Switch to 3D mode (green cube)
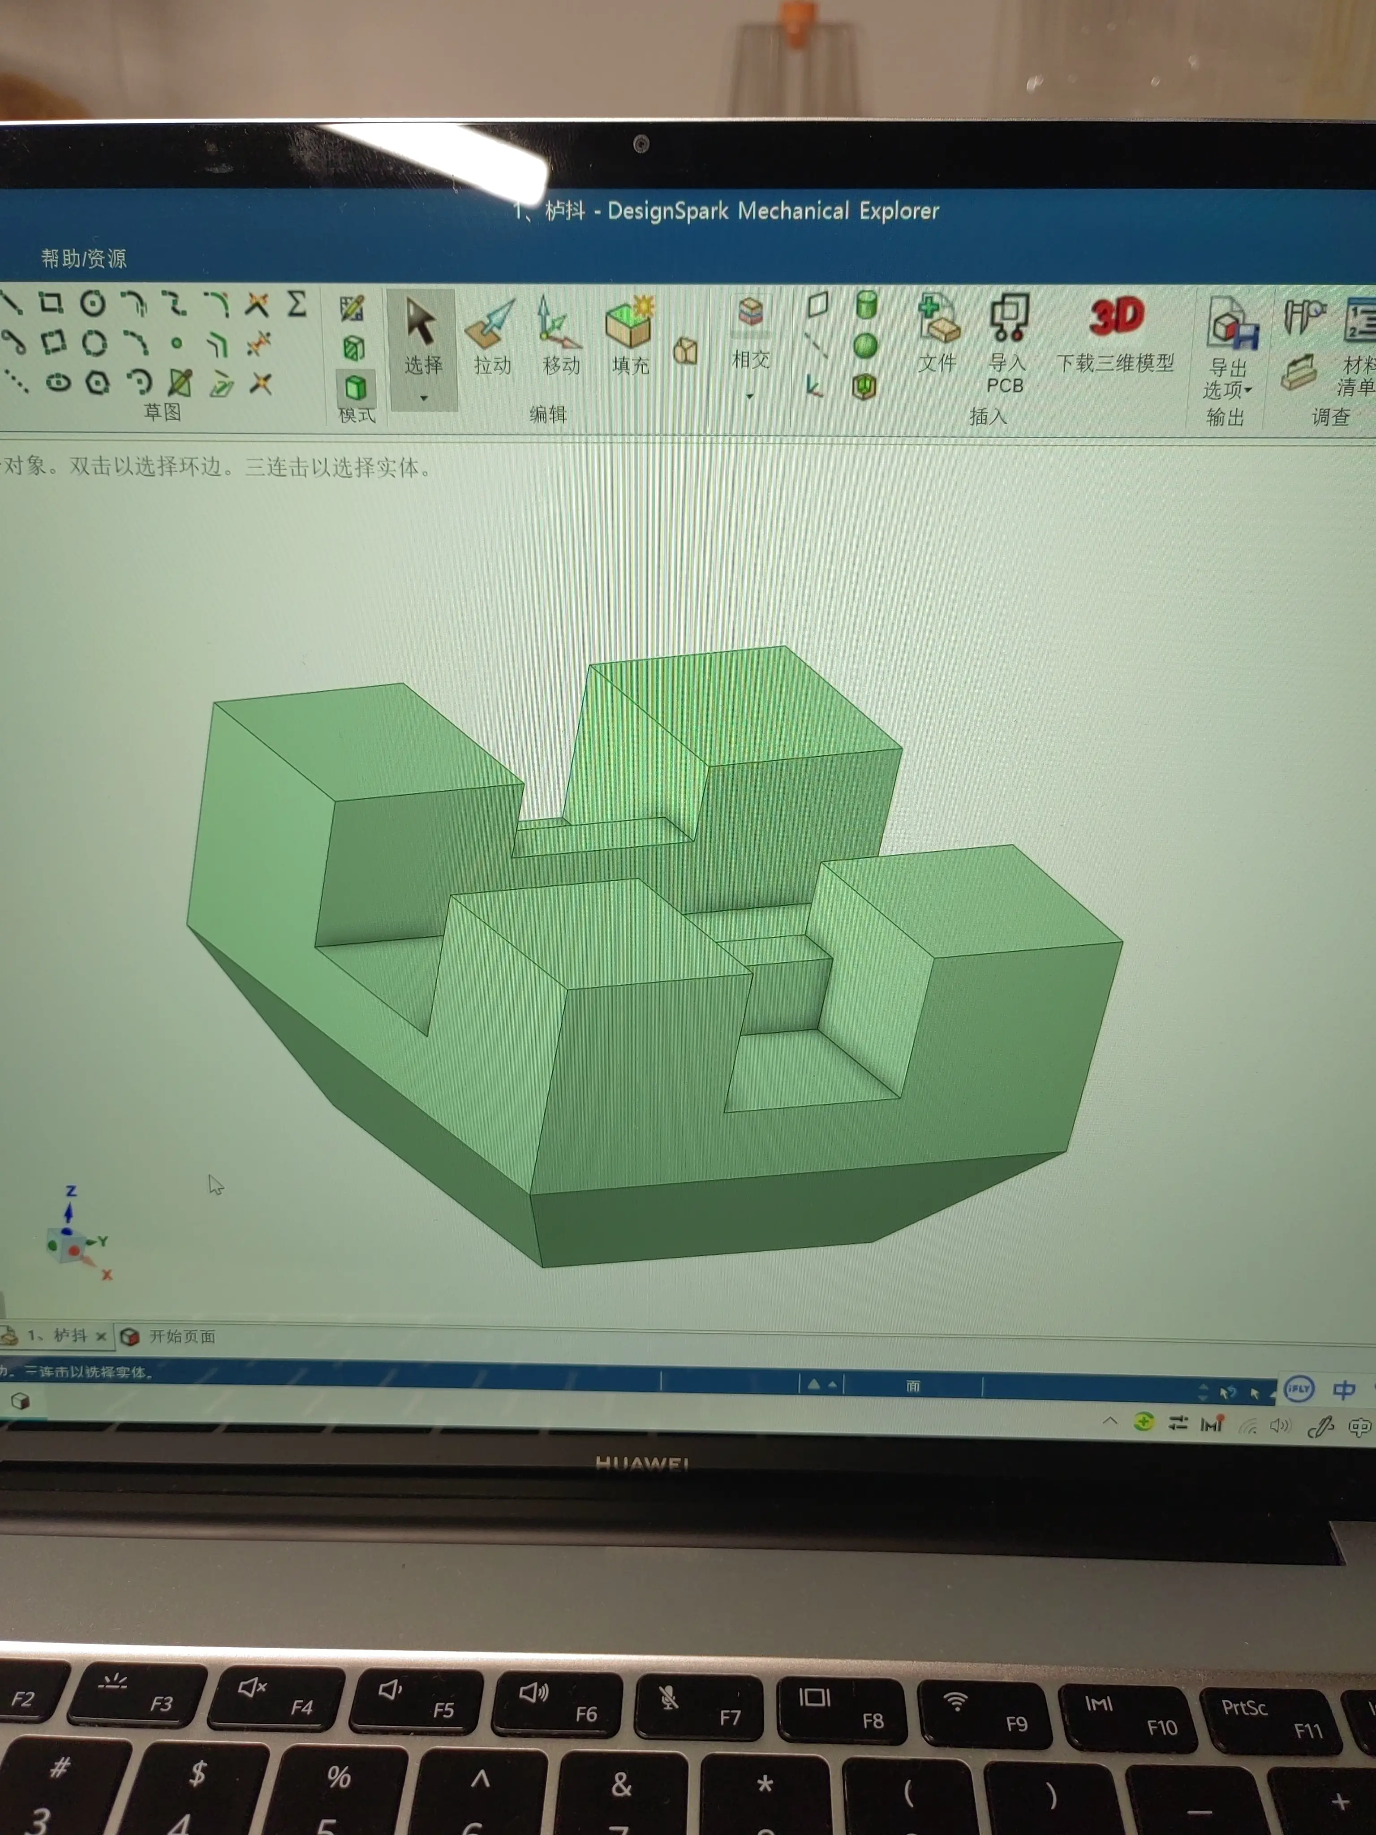Image resolution: width=1376 pixels, height=1835 pixels. 356,388
